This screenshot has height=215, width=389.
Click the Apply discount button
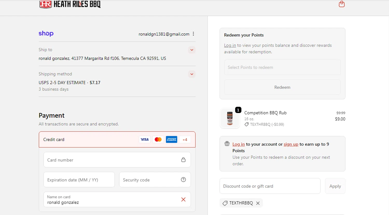tap(335, 186)
